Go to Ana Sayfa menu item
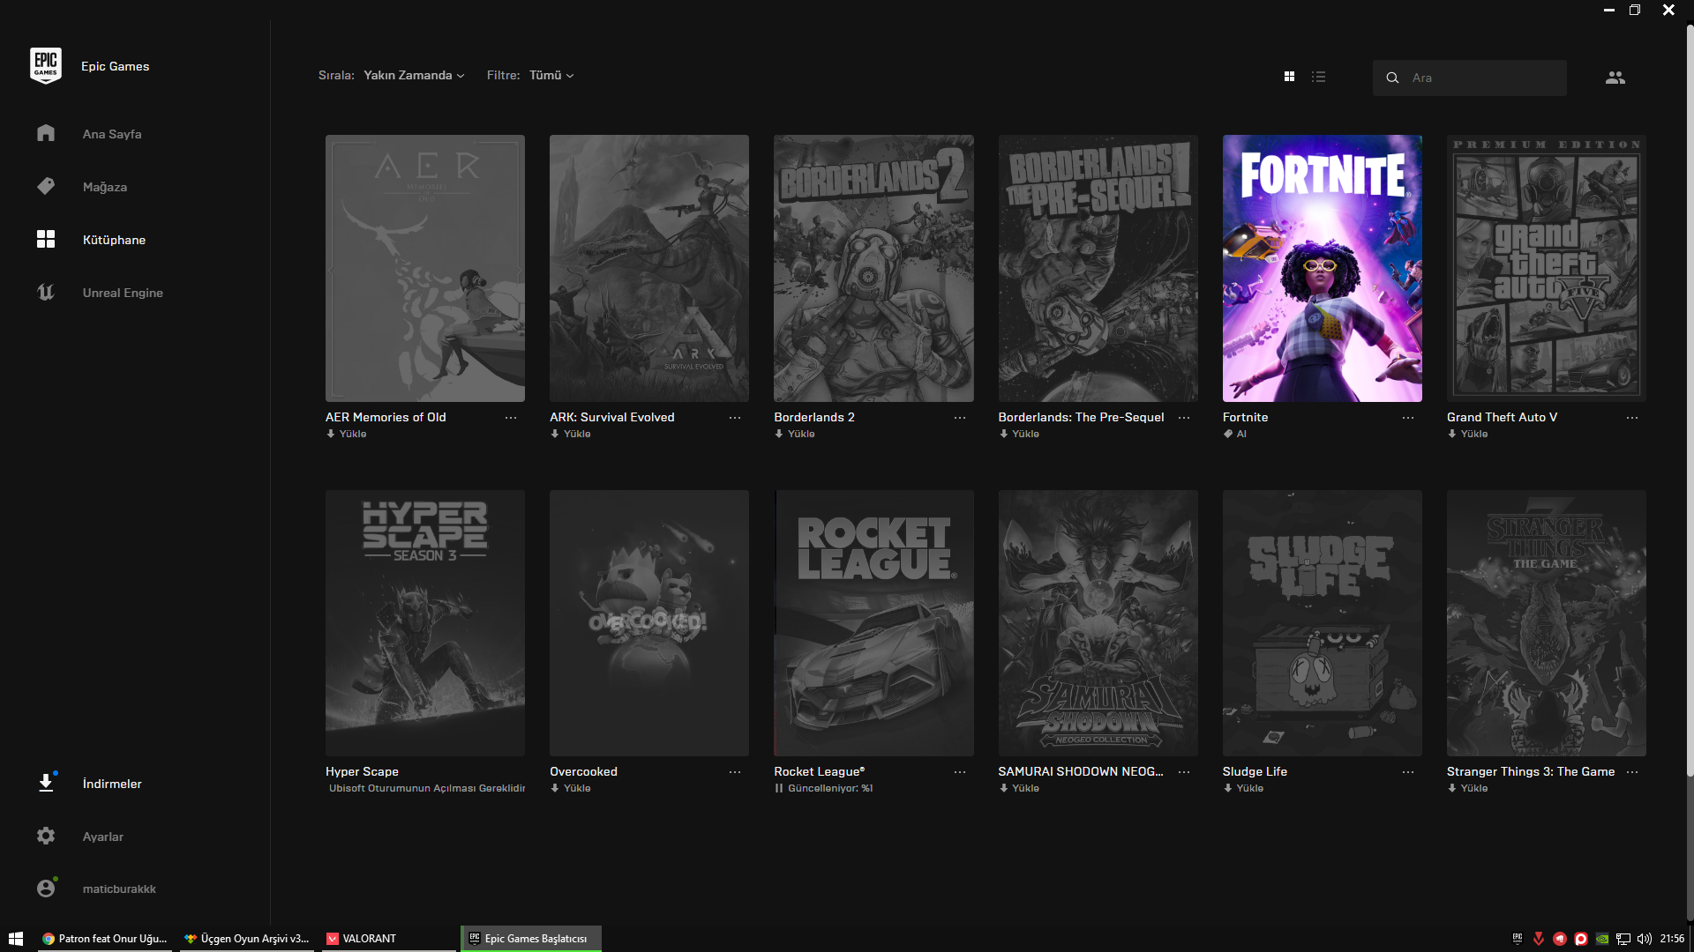 click(112, 134)
